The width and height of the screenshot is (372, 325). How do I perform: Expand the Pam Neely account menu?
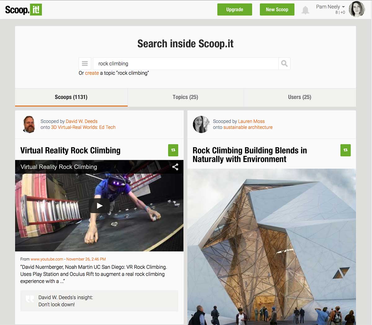click(x=330, y=7)
